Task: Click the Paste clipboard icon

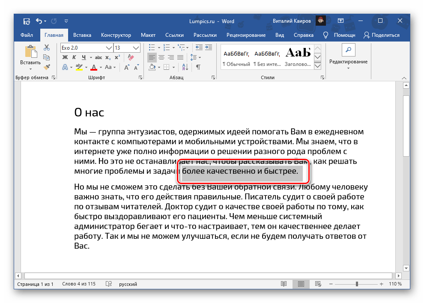Action: [x=30, y=52]
